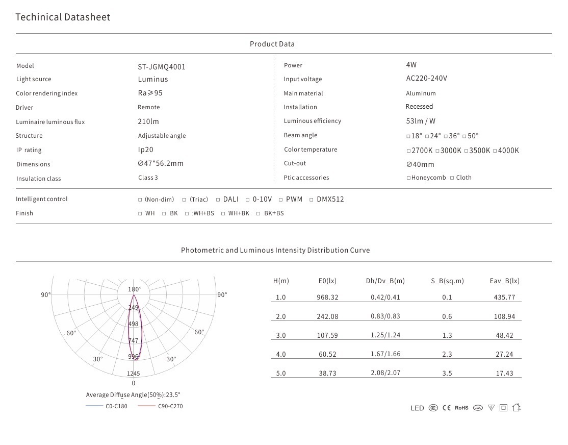Click the ST-JGMQ4001 model number

tap(161, 67)
